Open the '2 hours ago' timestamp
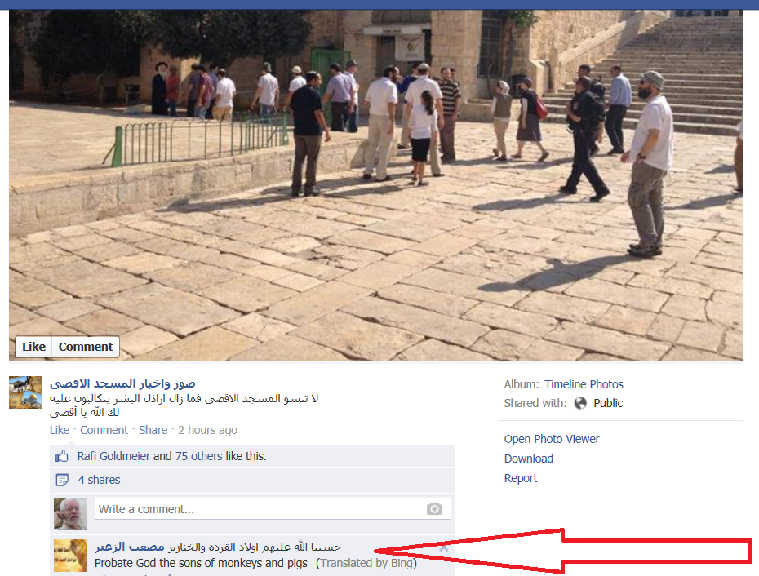Screen dimensions: 759x576 tap(207, 430)
